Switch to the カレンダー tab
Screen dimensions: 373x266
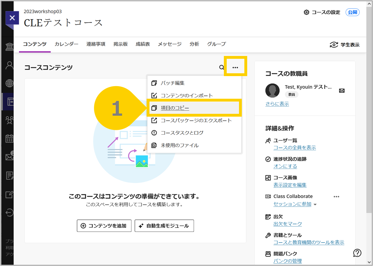[x=66, y=44]
